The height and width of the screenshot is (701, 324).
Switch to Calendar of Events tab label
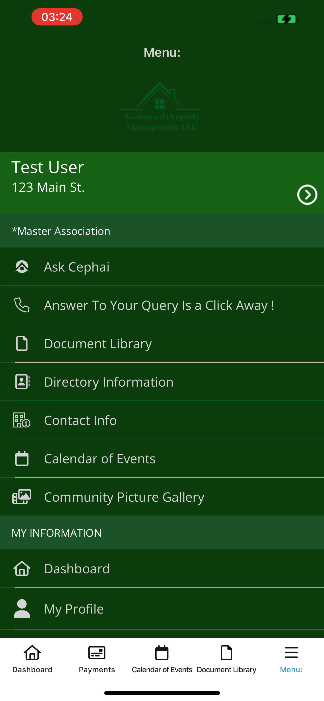tap(162, 669)
